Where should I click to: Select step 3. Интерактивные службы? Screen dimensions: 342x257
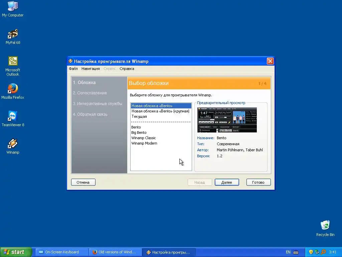98,104
